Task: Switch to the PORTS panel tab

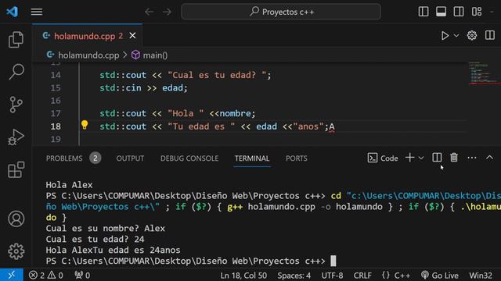Action: [297, 158]
